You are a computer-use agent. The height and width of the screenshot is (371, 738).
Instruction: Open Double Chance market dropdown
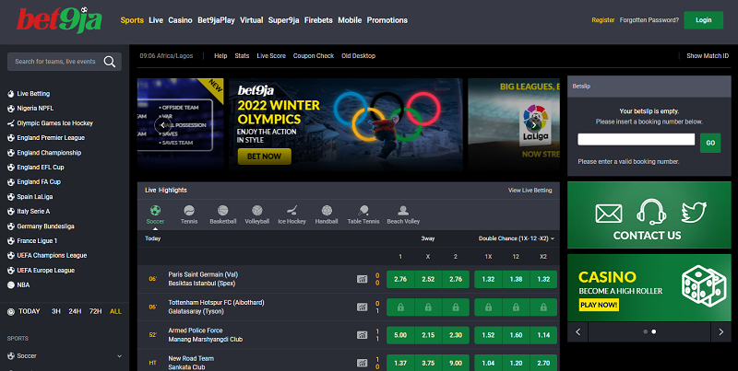pos(517,238)
